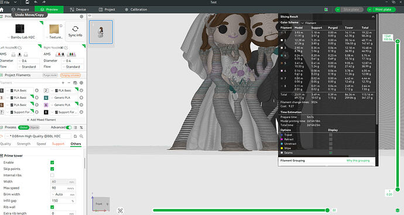Open Brim width Auto dropdown
This screenshot has height=215, width=404.
[63, 195]
